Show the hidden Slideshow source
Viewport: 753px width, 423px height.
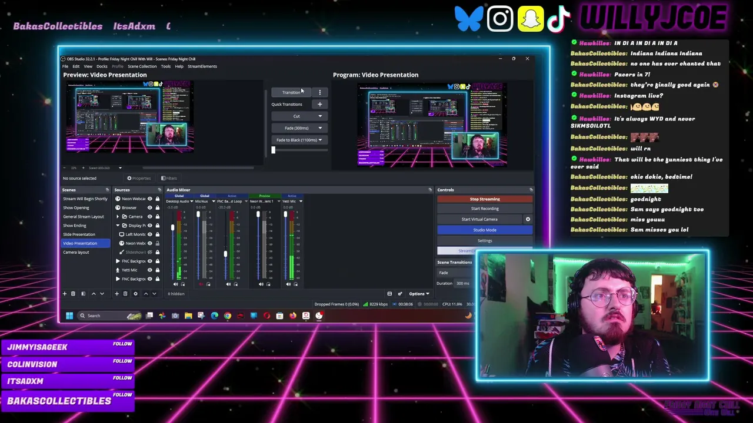(149, 252)
